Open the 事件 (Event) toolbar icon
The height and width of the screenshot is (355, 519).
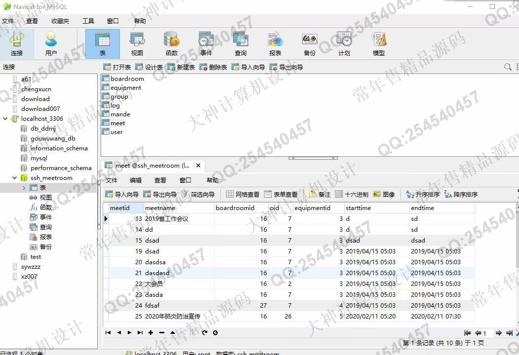(x=206, y=44)
